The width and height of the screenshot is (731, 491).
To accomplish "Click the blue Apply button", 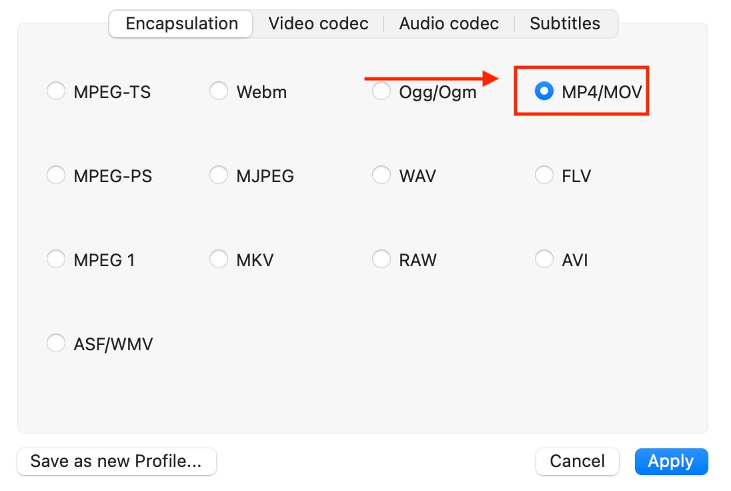I will pos(671,461).
